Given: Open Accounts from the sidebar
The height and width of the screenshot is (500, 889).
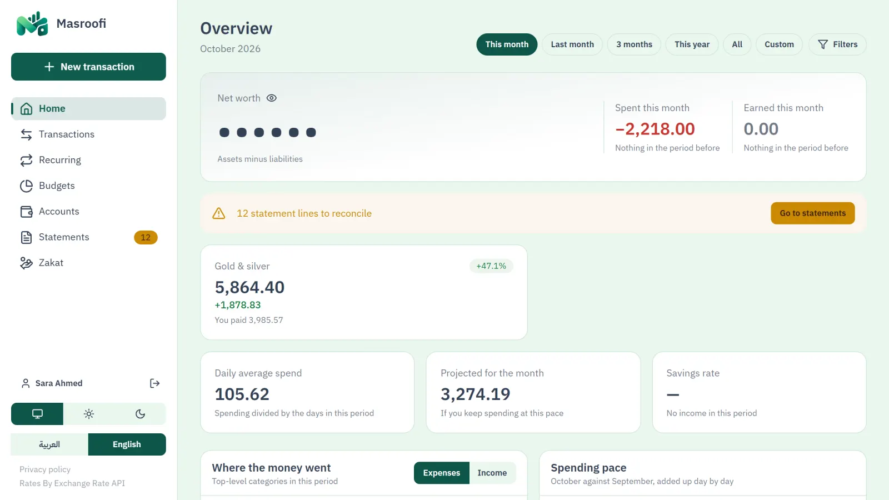Looking at the screenshot, I should click(x=88, y=212).
